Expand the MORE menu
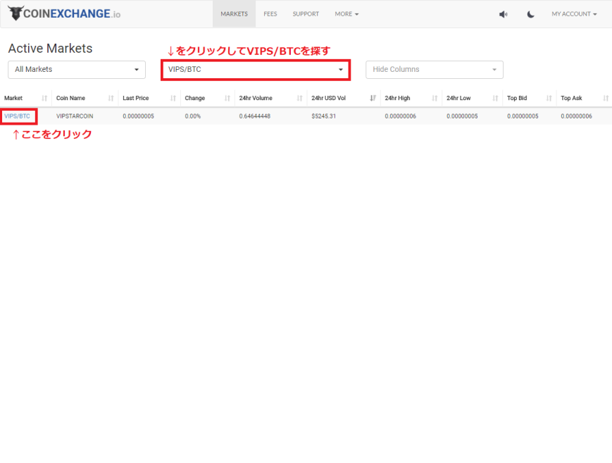Image resolution: width=612 pixels, height=463 pixels. click(346, 13)
